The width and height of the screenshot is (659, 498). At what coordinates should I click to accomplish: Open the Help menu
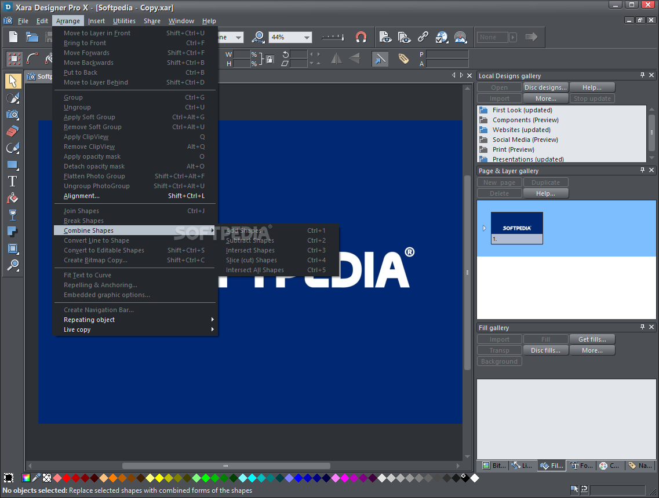point(209,21)
